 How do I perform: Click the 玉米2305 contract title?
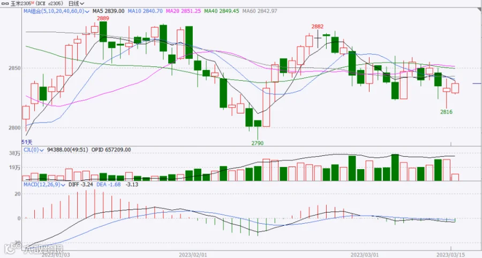click(x=21, y=4)
